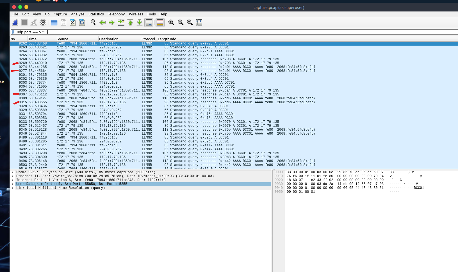Screen dimensions: 458x272
Task: Find a packet with magnifier icon
Action: 93,22
